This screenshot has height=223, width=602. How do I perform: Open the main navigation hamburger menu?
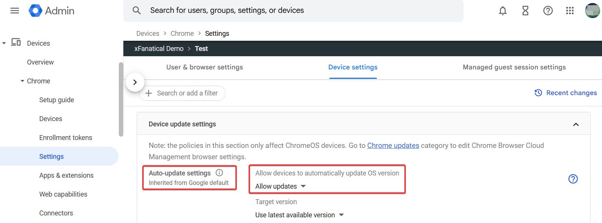point(14,11)
